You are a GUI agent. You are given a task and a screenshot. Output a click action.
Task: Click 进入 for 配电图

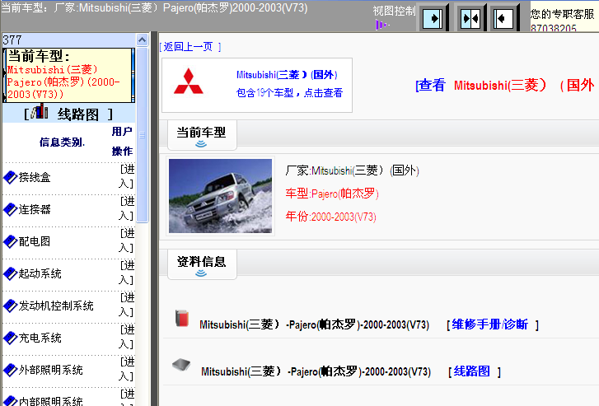pos(126,240)
